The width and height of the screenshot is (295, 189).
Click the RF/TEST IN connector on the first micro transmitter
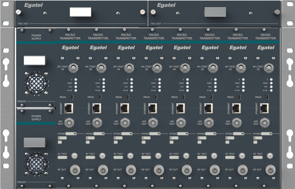point(73,68)
